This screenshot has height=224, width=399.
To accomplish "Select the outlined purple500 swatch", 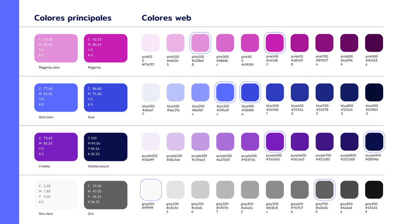I will (275, 141).
